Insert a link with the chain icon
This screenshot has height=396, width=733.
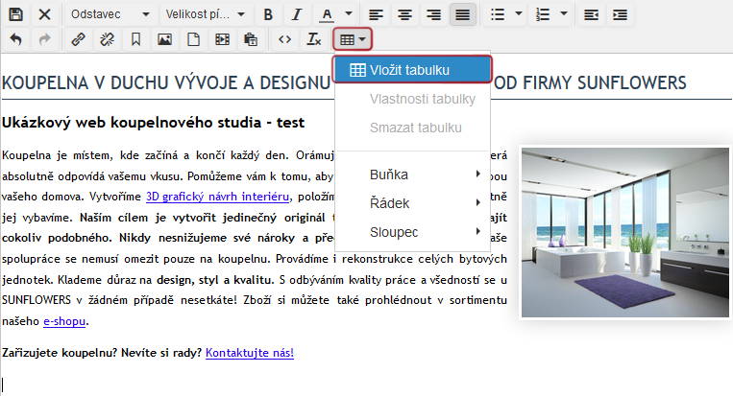point(78,40)
